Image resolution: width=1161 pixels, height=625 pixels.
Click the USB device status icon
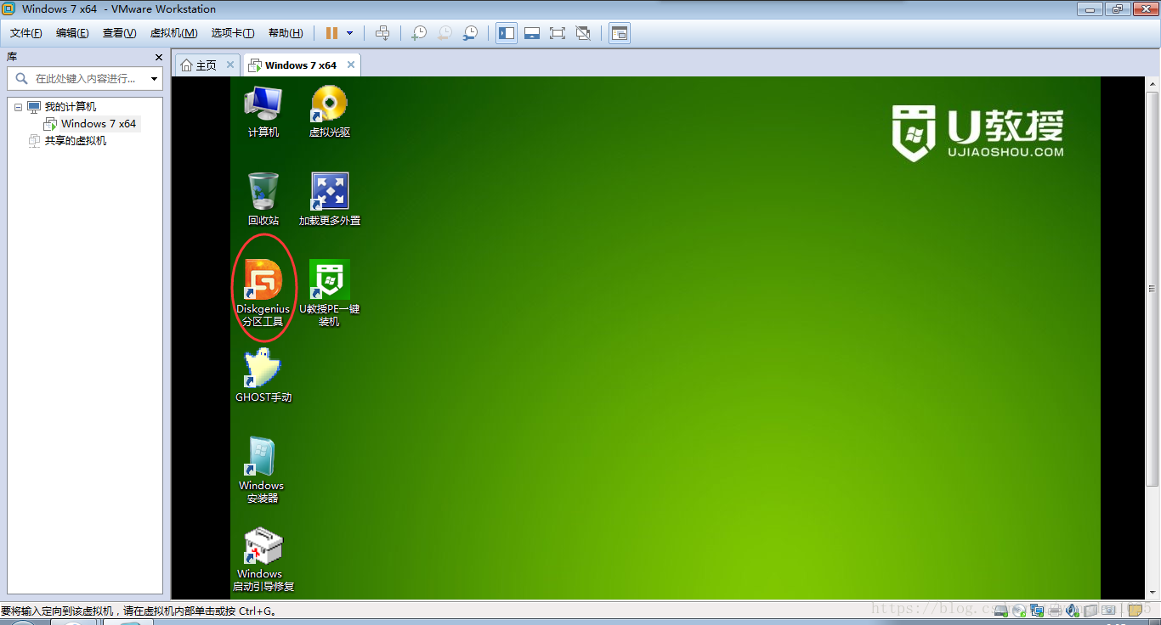1090,611
